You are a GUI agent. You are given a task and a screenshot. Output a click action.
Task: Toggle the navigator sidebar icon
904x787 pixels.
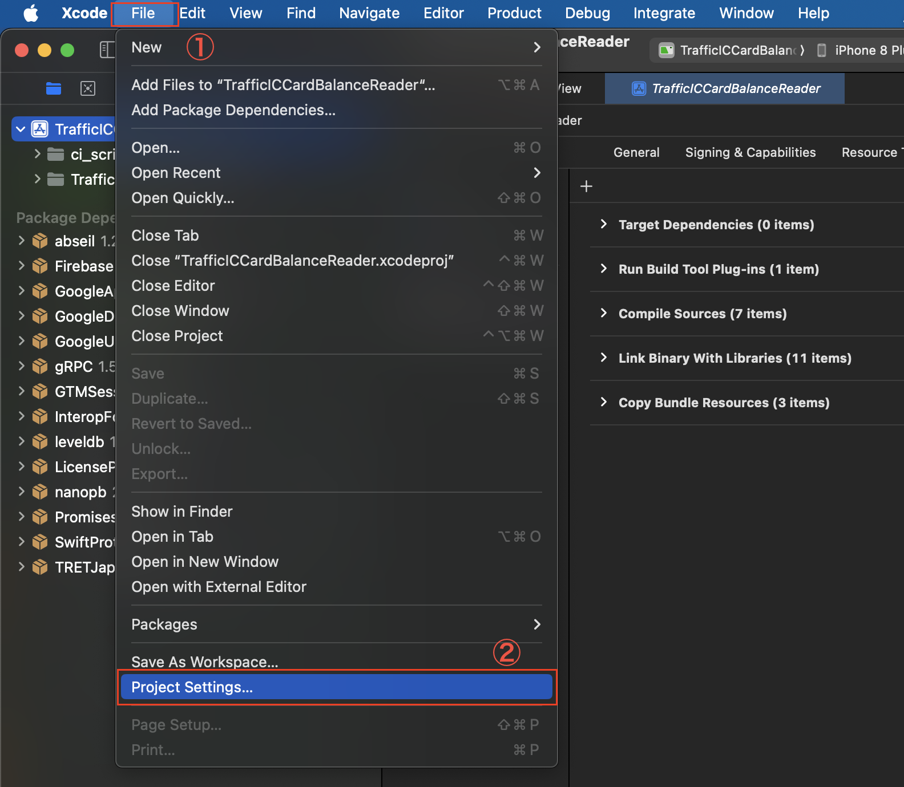pyautogui.click(x=107, y=50)
